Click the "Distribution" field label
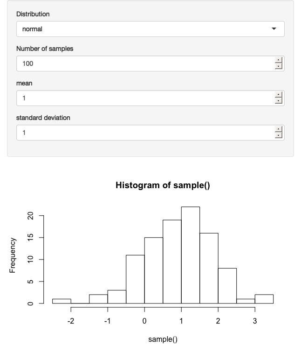 click(x=33, y=14)
